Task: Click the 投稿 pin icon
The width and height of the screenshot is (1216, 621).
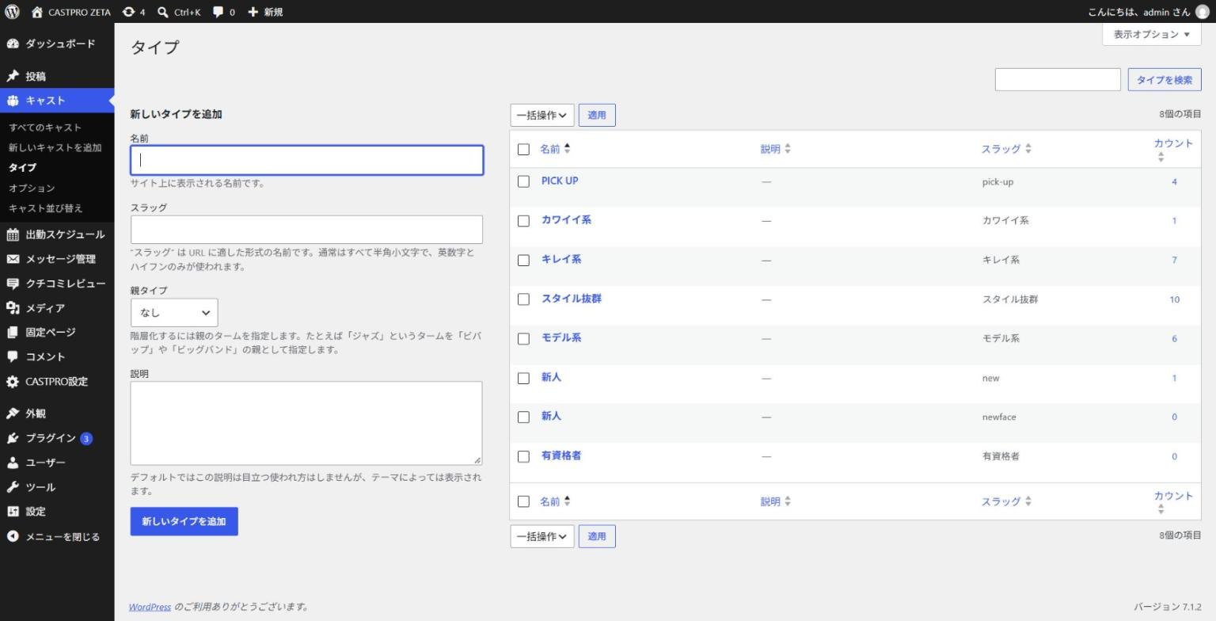Action: pos(13,76)
